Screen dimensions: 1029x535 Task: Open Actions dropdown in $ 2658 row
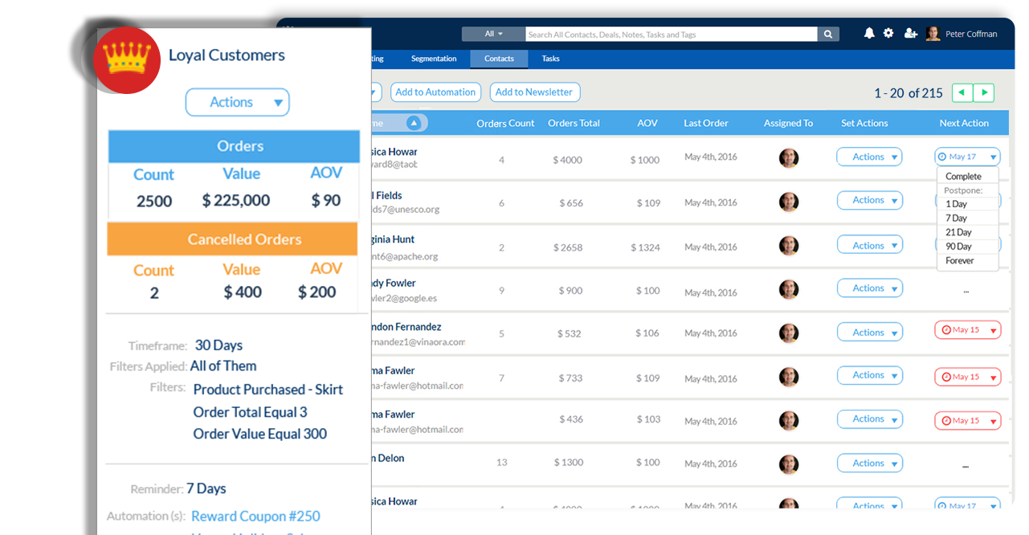[x=869, y=246]
